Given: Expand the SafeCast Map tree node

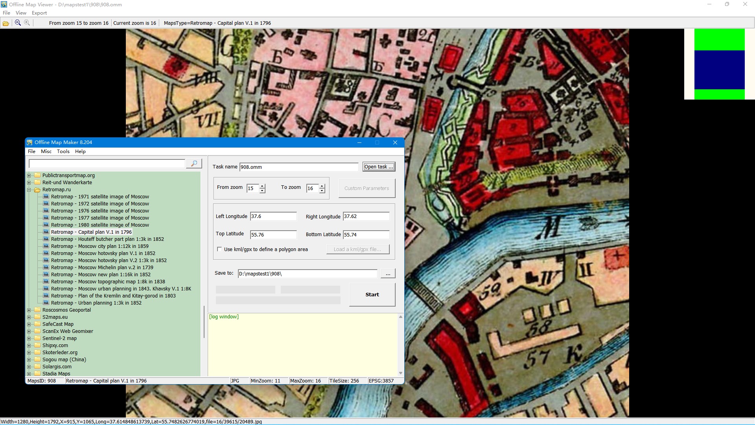Looking at the screenshot, I should click(29, 324).
